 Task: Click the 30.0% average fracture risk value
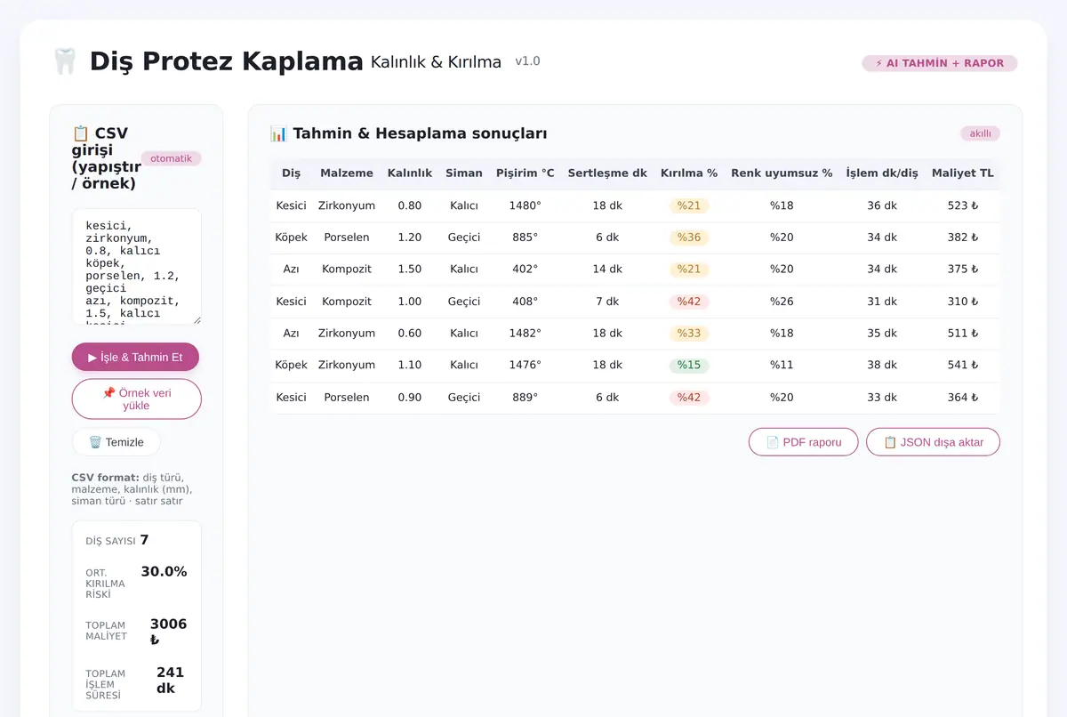point(164,572)
